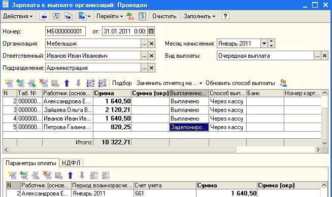This screenshot has width=332, height=197.
Task: Clear the Ответственный field with its X button
Action: click(151, 56)
